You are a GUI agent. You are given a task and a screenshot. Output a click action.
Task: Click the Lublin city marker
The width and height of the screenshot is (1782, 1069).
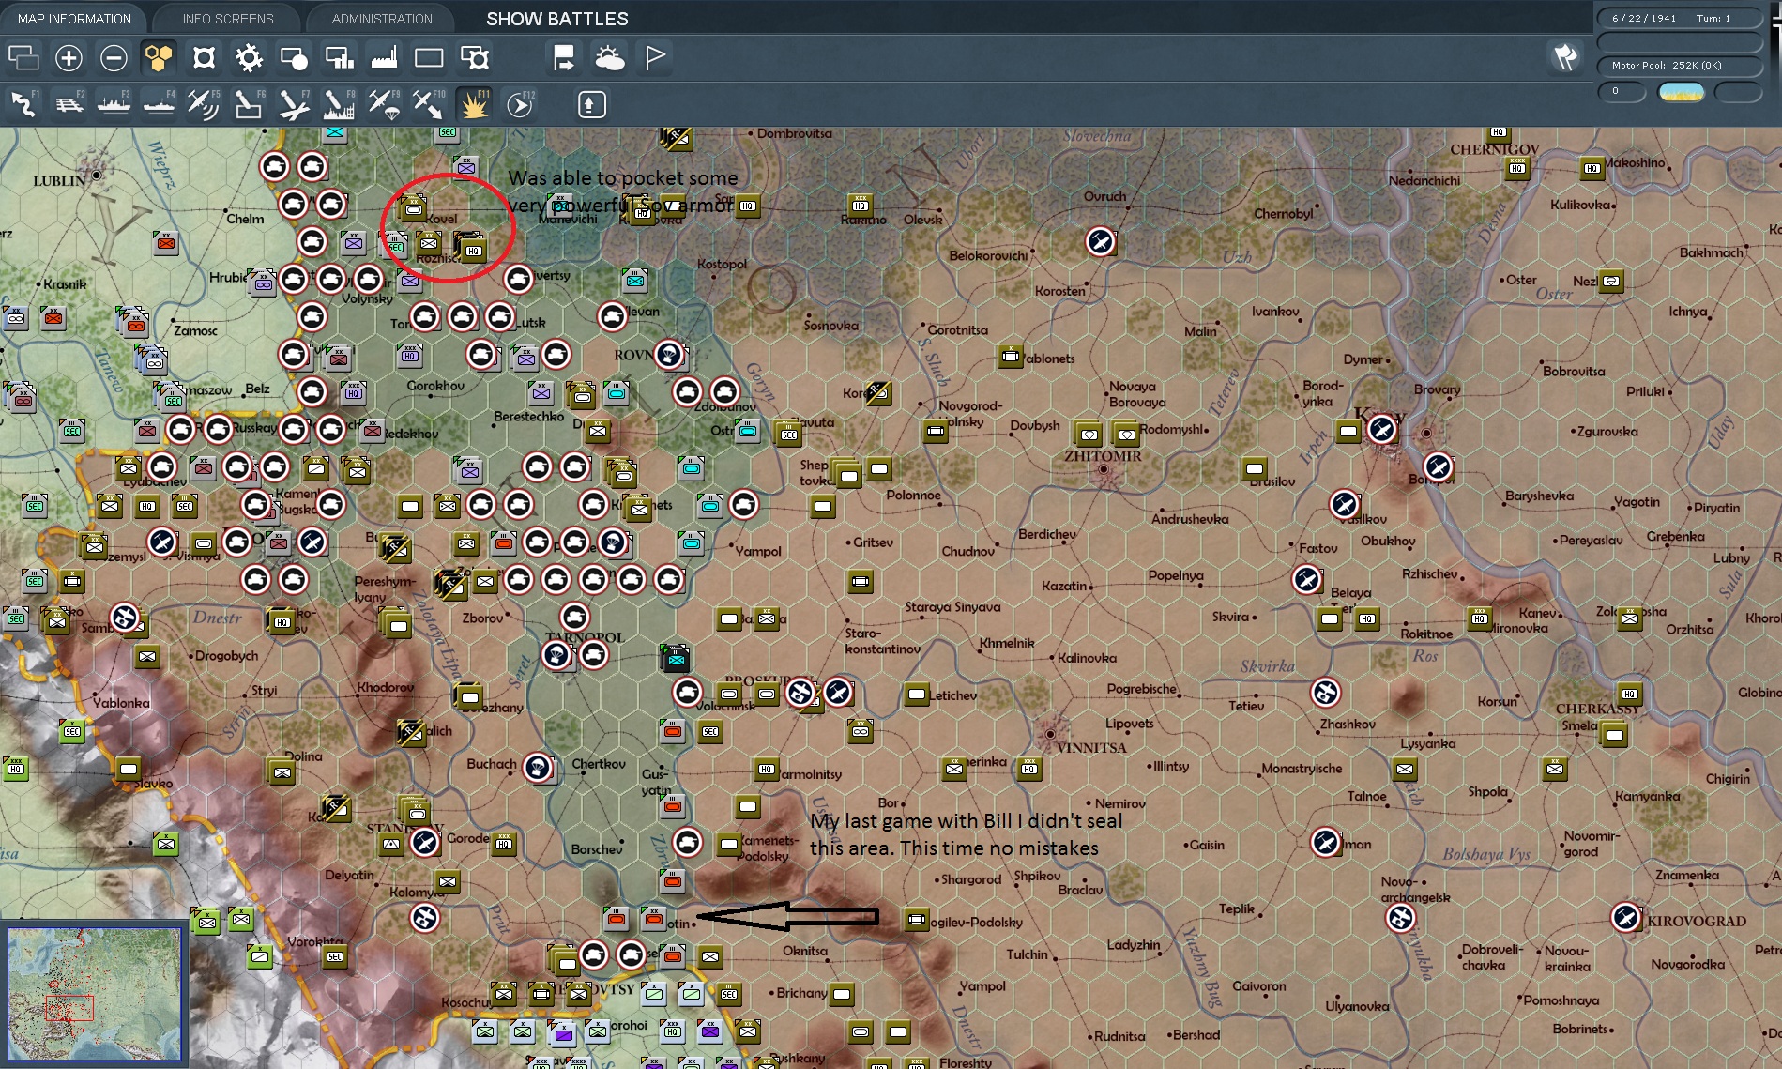click(96, 175)
